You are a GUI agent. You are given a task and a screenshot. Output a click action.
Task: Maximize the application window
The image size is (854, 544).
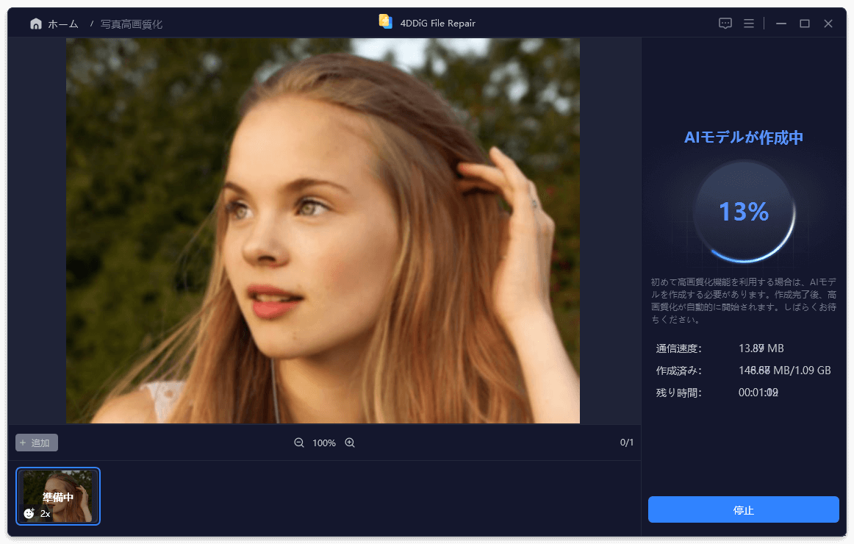pyautogui.click(x=805, y=24)
